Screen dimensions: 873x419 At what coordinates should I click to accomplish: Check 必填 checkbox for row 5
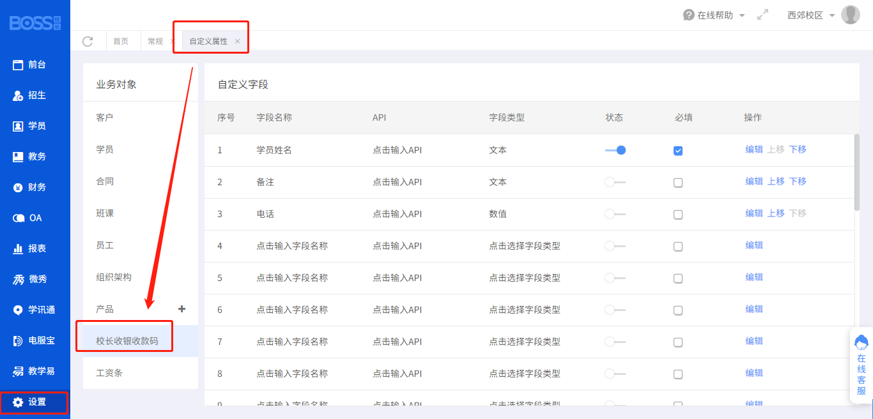tap(678, 278)
